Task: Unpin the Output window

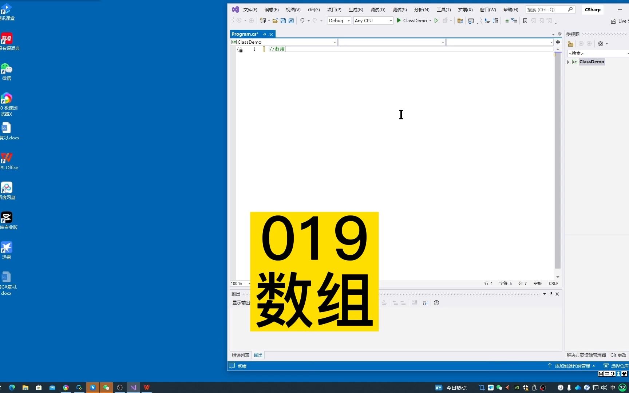Action: tap(551, 294)
